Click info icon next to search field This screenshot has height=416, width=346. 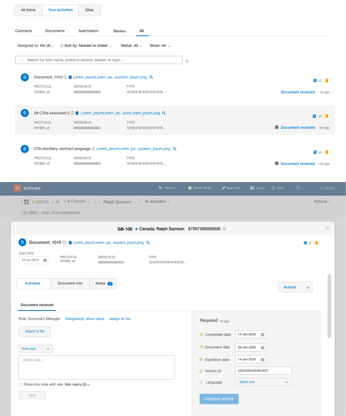187,61
